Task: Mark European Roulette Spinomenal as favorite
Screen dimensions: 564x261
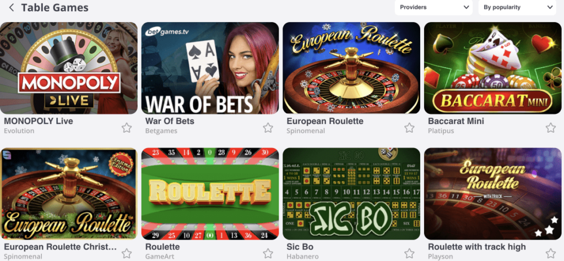Action: click(409, 128)
